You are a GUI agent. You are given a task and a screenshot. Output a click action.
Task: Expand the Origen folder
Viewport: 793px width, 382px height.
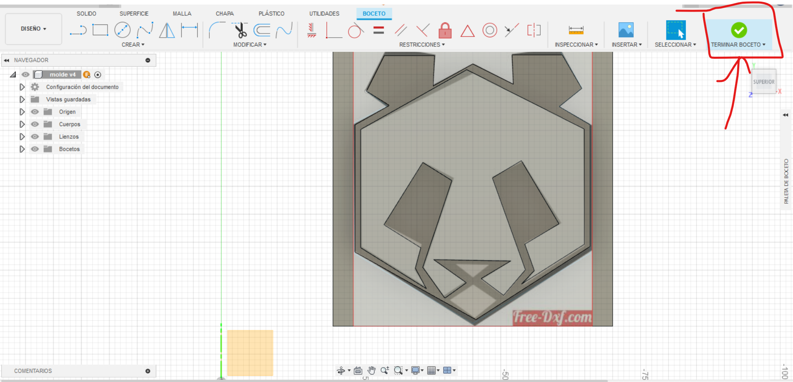point(22,112)
